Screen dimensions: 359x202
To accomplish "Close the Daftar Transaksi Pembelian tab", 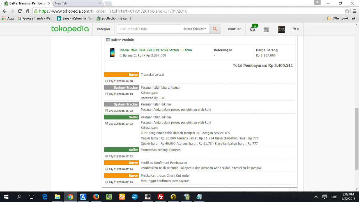I will [49, 3].
